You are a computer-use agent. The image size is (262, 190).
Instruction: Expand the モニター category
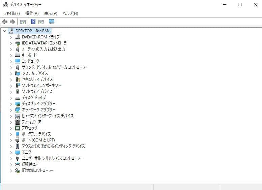(x=11, y=153)
